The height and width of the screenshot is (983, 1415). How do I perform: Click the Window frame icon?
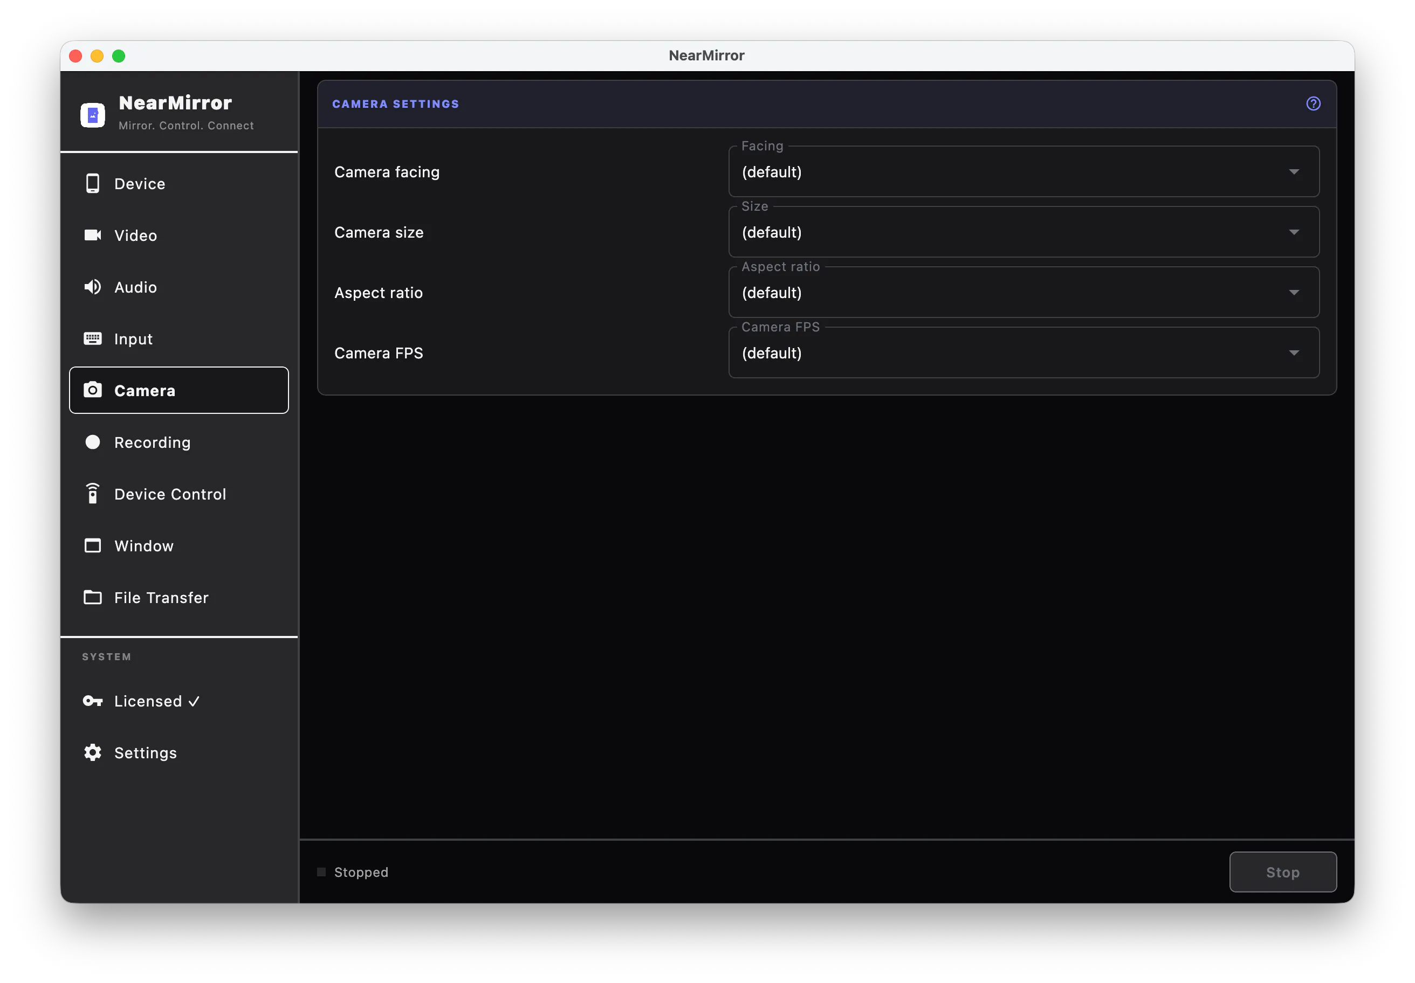pyautogui.click(x=92, y=546)
